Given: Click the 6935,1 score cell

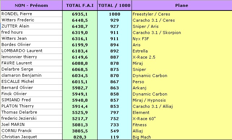Looking at the screenshot, I should 80,14.
